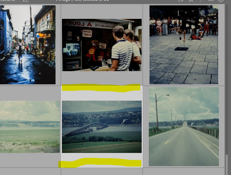Click the star overlays icon in the top bar
The width and height of the screenshot is (231, 175).
(x=191, y=1)
